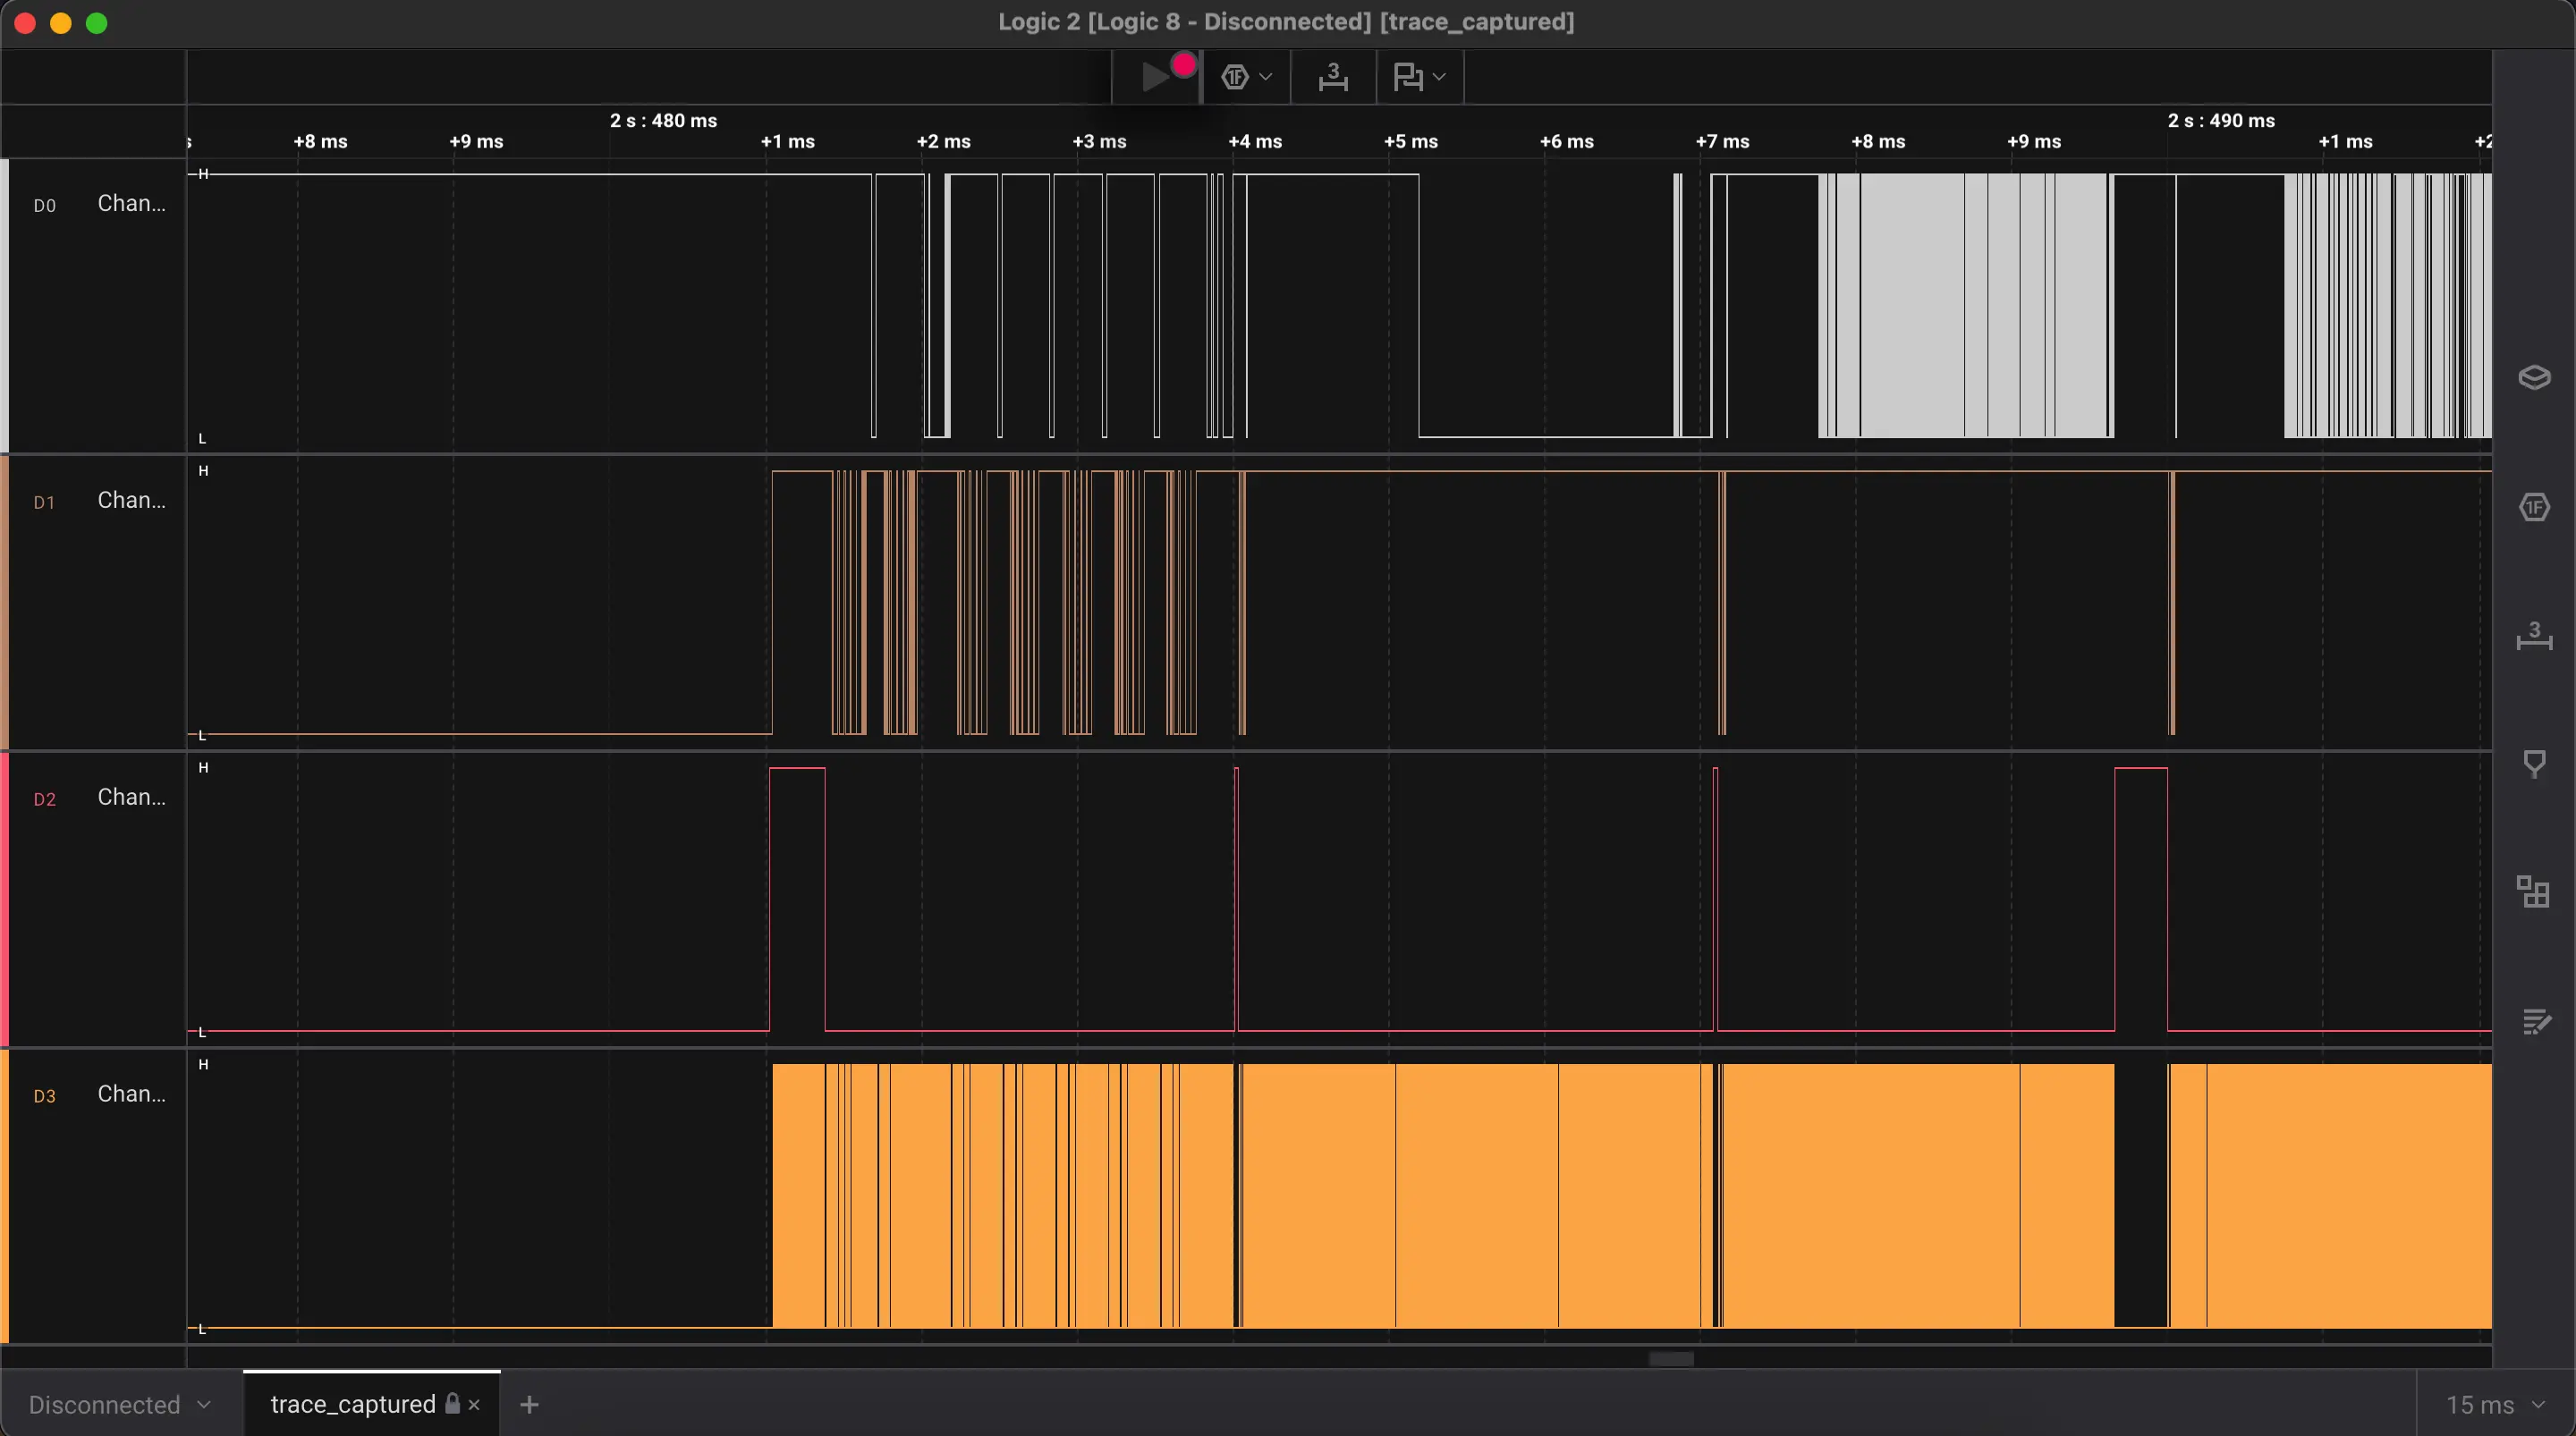Switch to the trace_captured tab
The image size is (2576, 1436).
coord(353,1404)
